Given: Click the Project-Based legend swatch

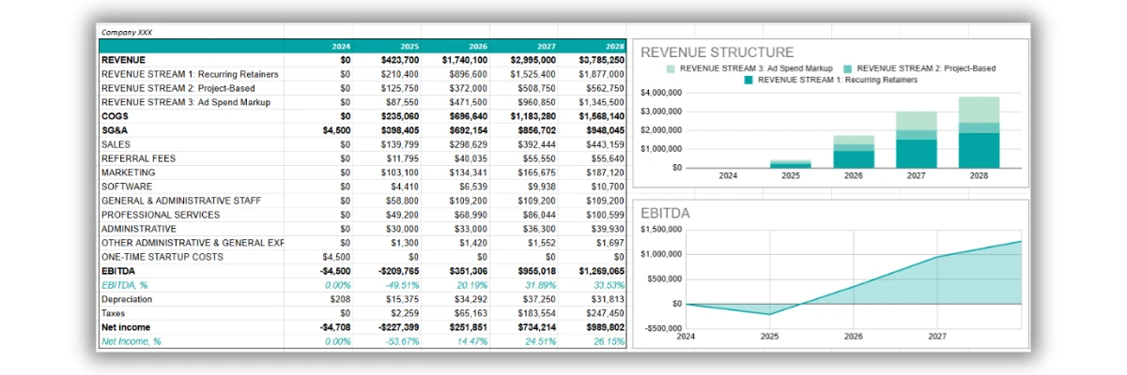Looking at the screenshot, I should tap(849, 68).
